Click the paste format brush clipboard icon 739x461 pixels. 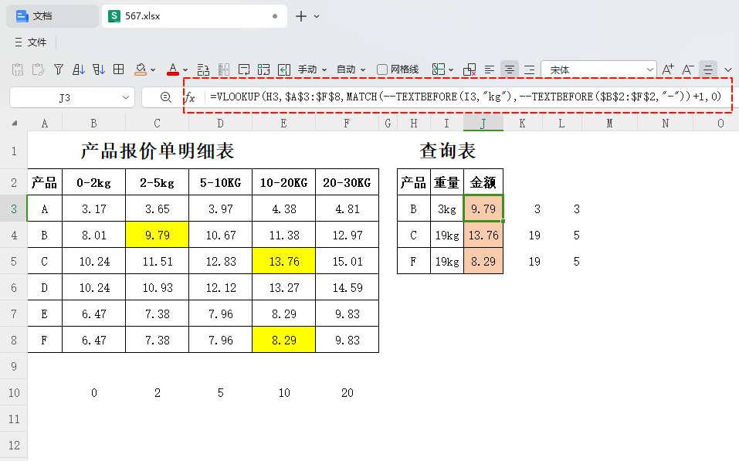(x=38, y=69)
